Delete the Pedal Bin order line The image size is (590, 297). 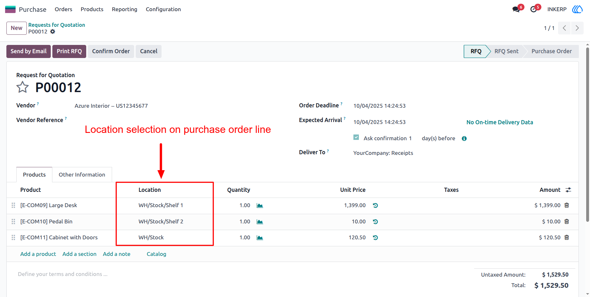pos(567,221)
